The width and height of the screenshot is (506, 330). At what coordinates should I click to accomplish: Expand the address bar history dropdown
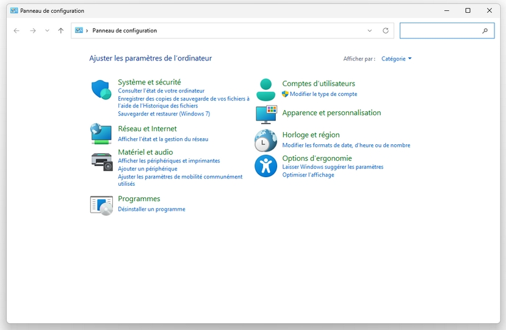[370, 31]
